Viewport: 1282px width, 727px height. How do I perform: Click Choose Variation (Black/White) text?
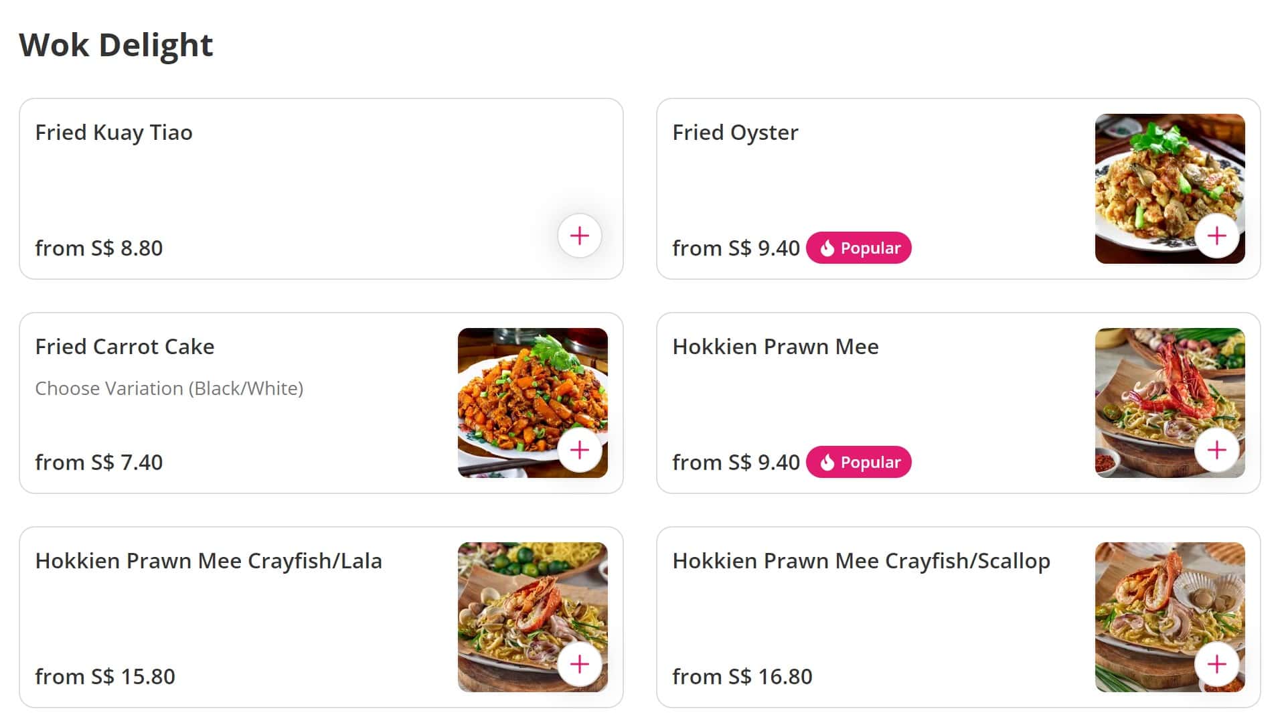coord(169,388)
